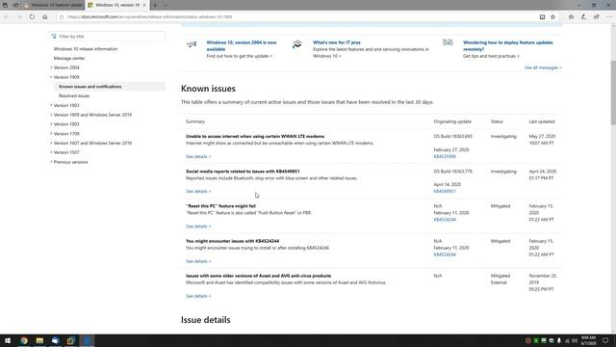The height and width of the screenshot is (347, 616).
Task: Open the Add notes pen tool
Action: point(584,17)
